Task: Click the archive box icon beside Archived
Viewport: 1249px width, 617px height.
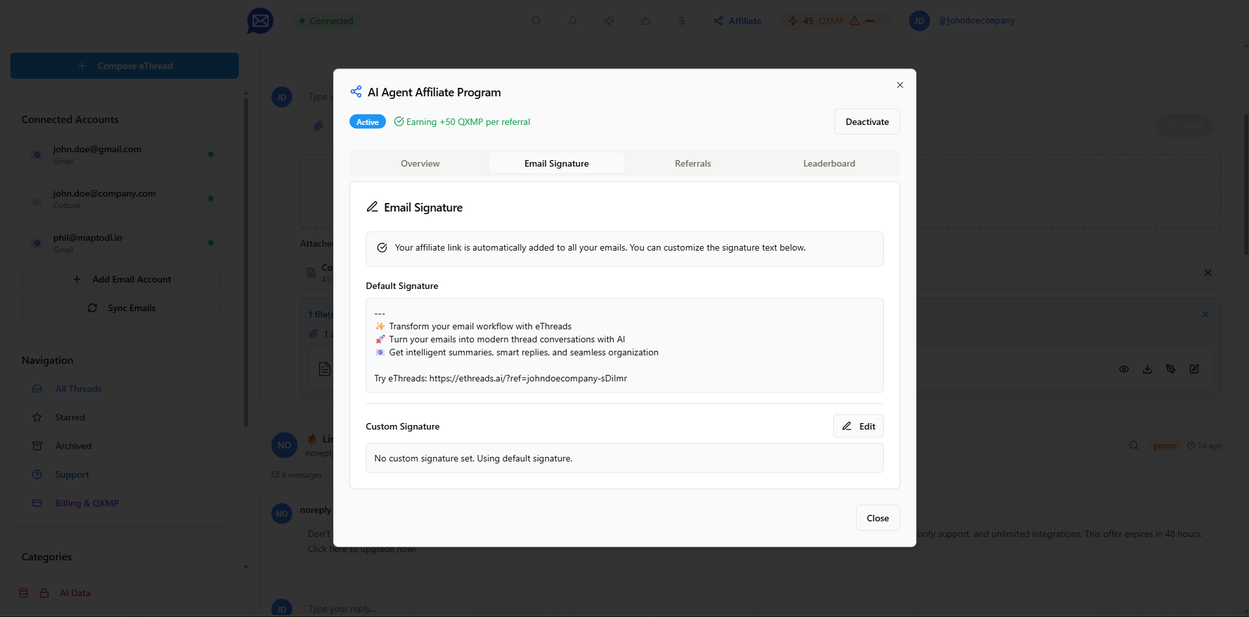Action: 37,446
